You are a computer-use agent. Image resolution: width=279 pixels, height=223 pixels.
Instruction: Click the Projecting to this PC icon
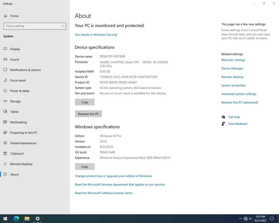pos(5,133)
